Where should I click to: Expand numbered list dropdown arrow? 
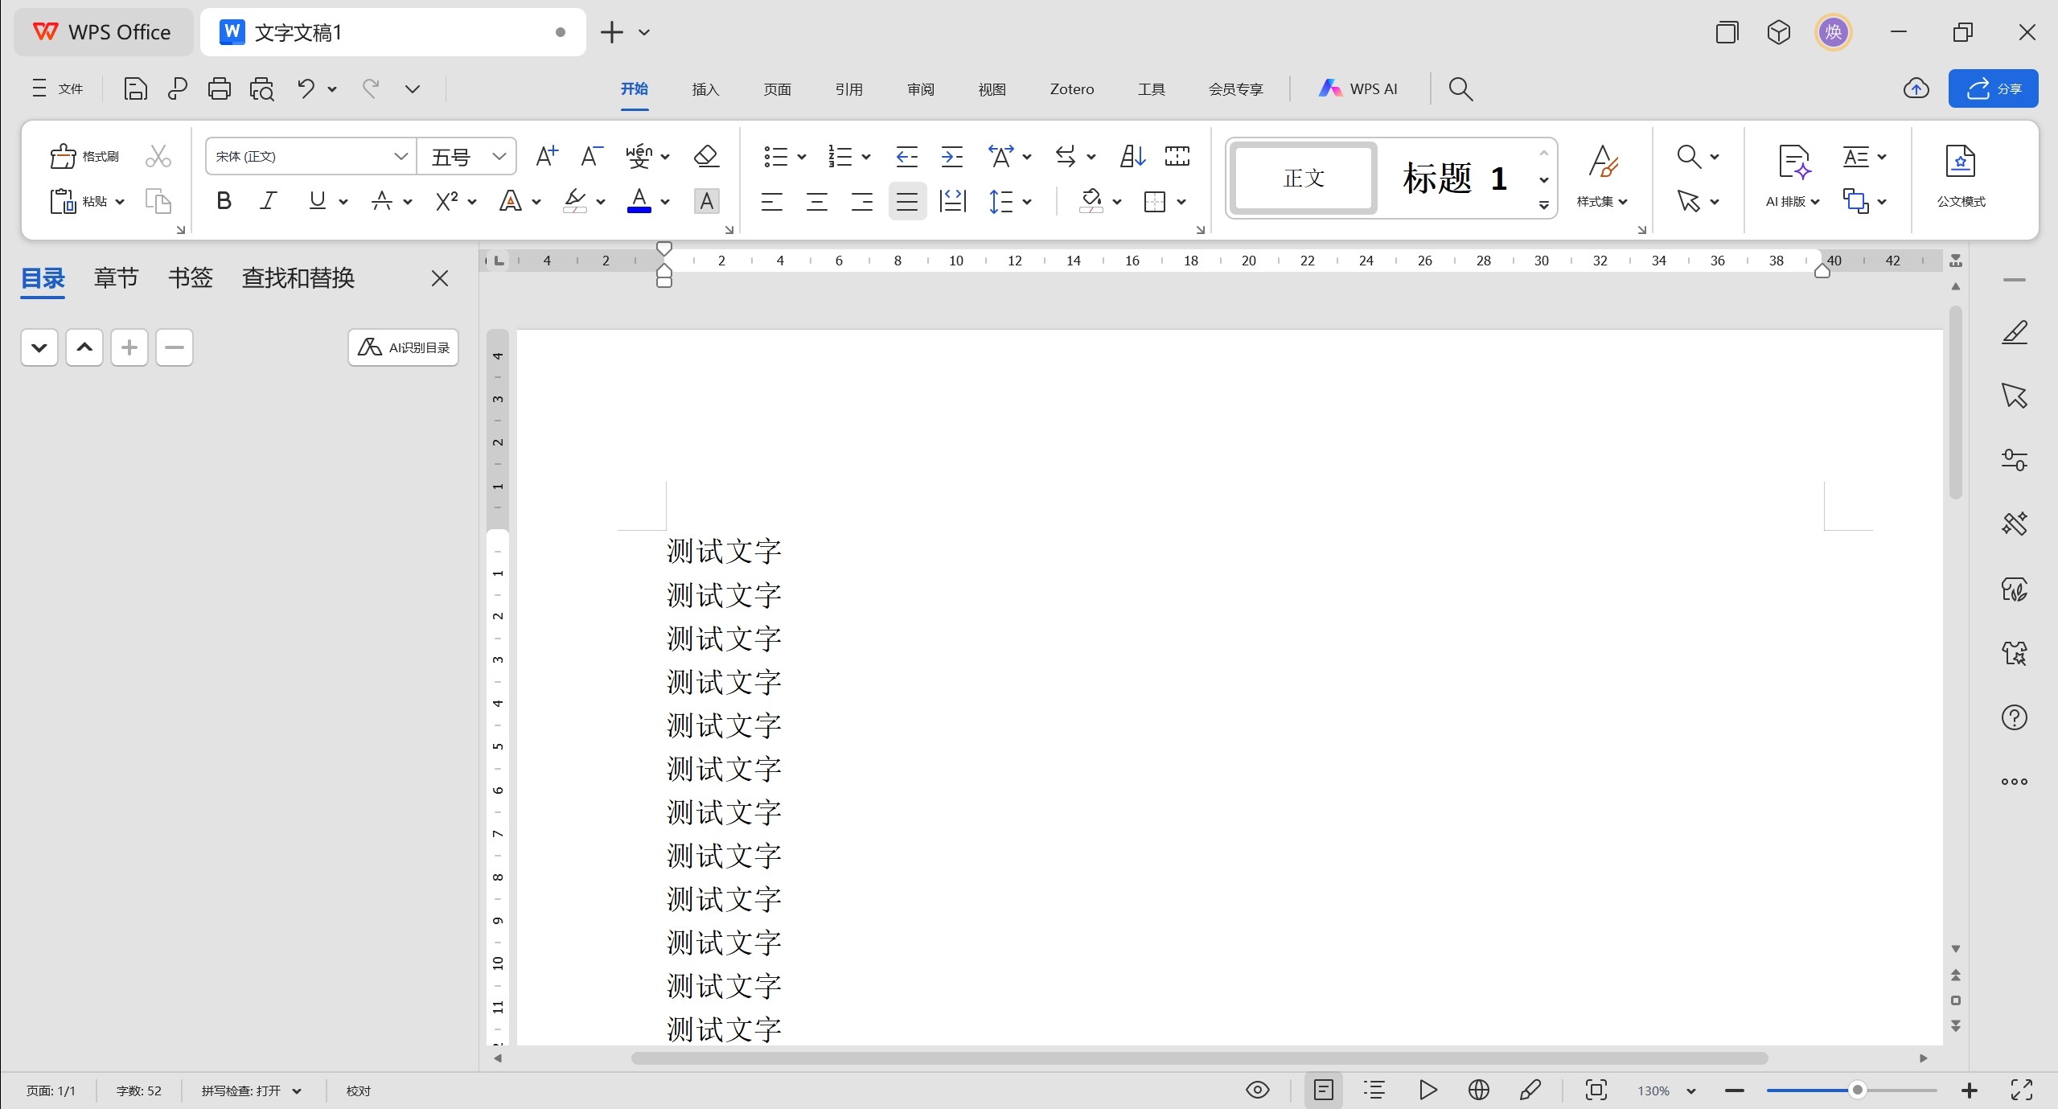coord(866,157)
